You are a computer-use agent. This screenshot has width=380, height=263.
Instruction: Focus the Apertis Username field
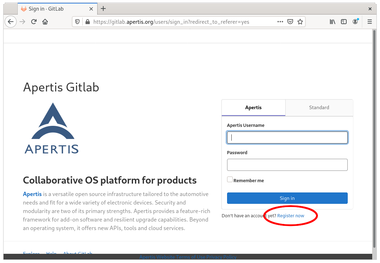pyautogui.click(x=287, y=138)
